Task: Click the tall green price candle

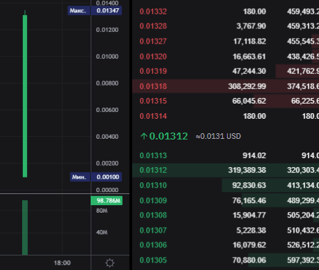Action: (x=25, y=95)
